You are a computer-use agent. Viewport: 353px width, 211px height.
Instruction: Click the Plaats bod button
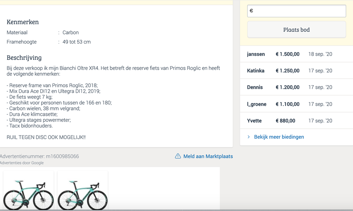click(296, 30)
